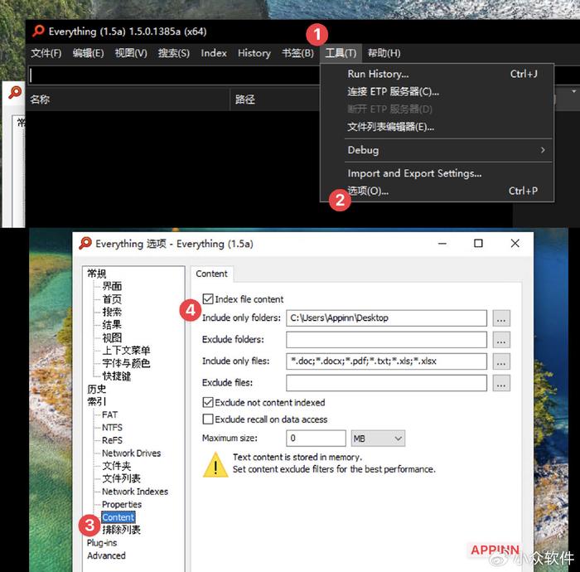Open the Index menu
580x572 pixels.
(x=214, y=53)
